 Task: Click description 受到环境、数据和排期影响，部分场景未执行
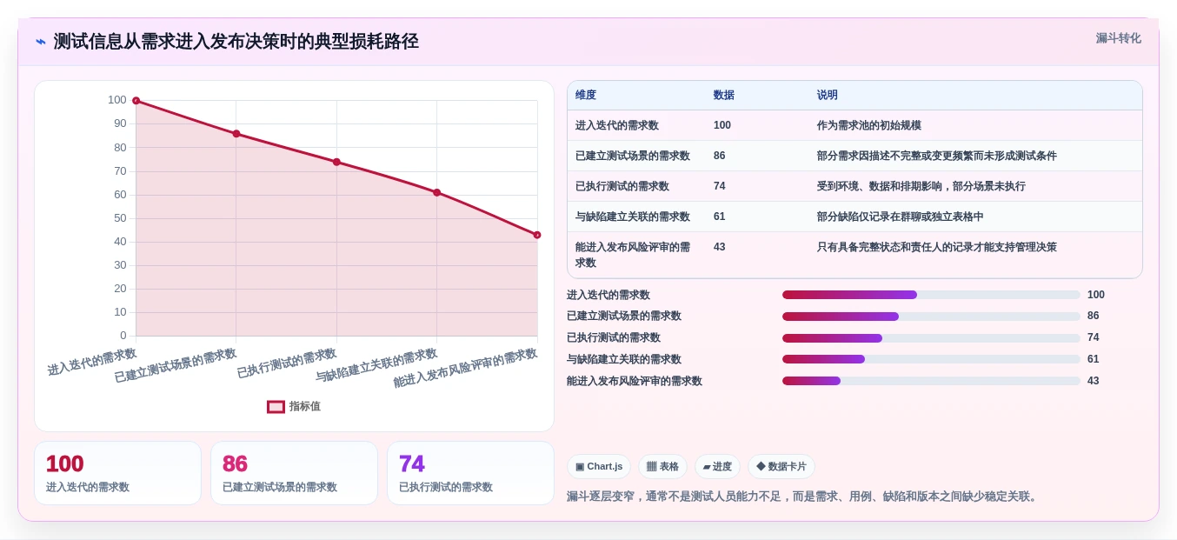(921, 186)
